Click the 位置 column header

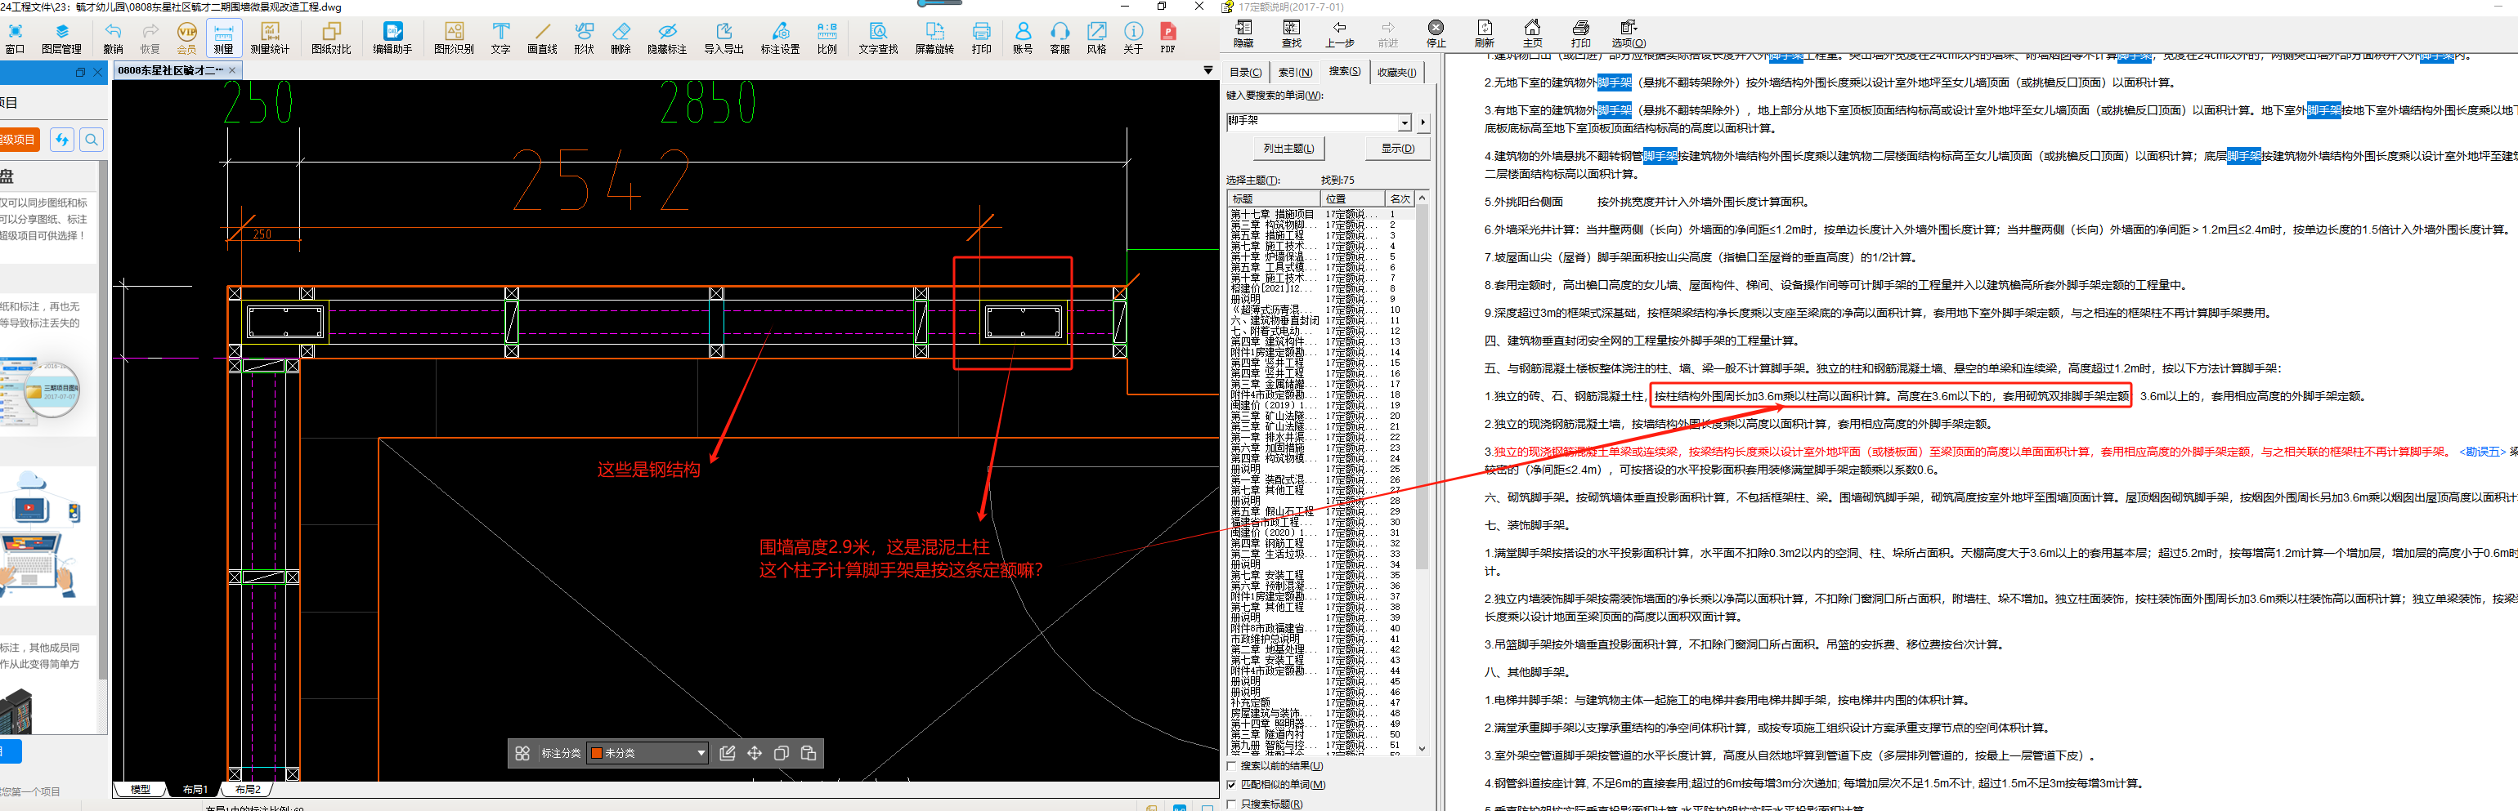click(1354, 199)
